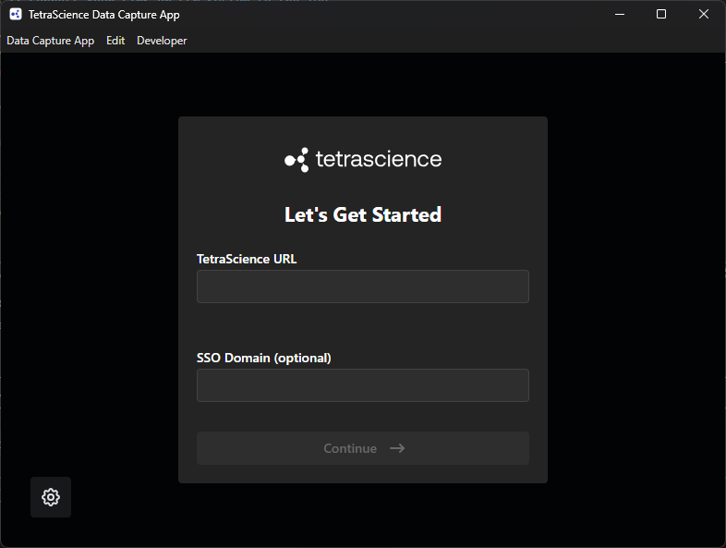This screenshot has width=726, height=548.
Task: Close the Data Capture App window
Action: click(x=703, y=15)
